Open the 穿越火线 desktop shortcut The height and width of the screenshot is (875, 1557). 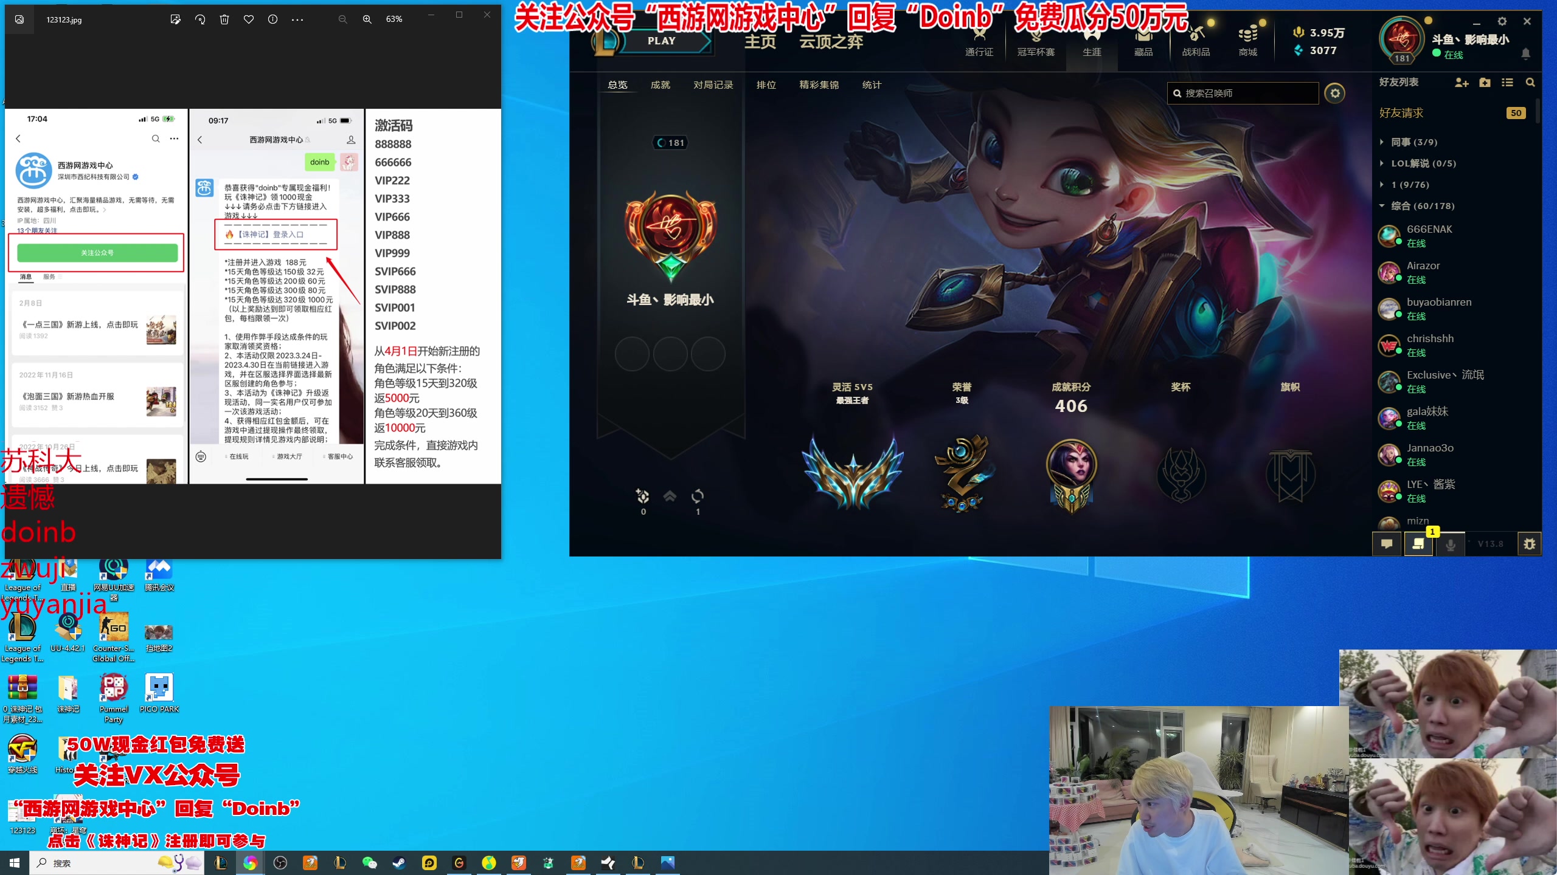pyautogui.click(x=23, y=753)
